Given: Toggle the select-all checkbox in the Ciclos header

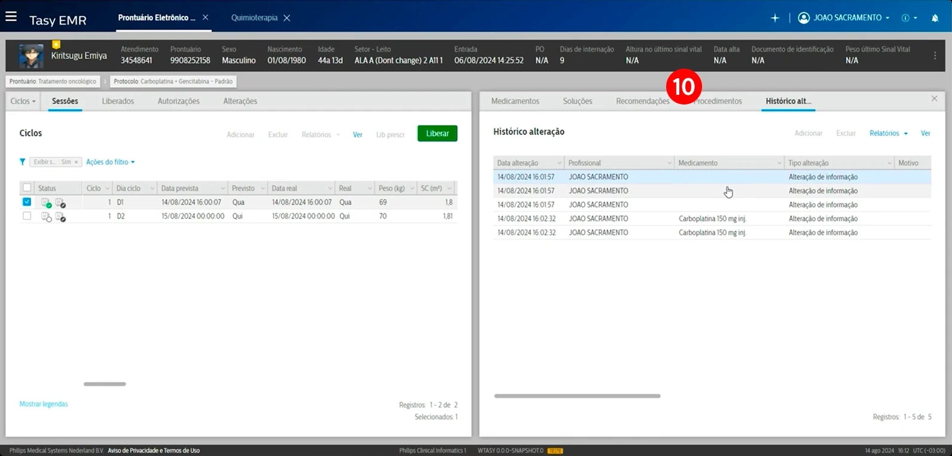Looking at the screenshot, I should (27, 187).
